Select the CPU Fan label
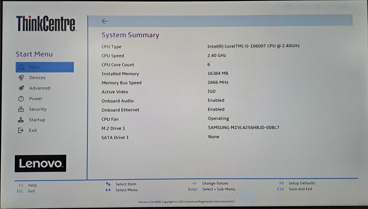The image size is (368, 209). click(x=110, y=119)
